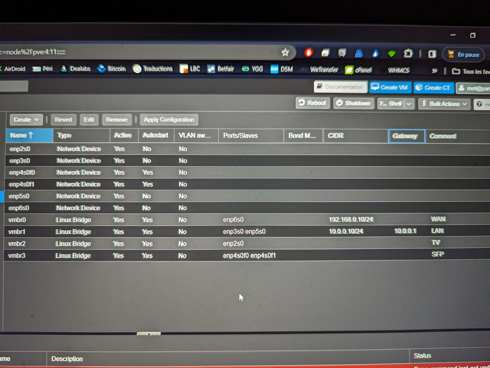Click the Create CT button

433,88
